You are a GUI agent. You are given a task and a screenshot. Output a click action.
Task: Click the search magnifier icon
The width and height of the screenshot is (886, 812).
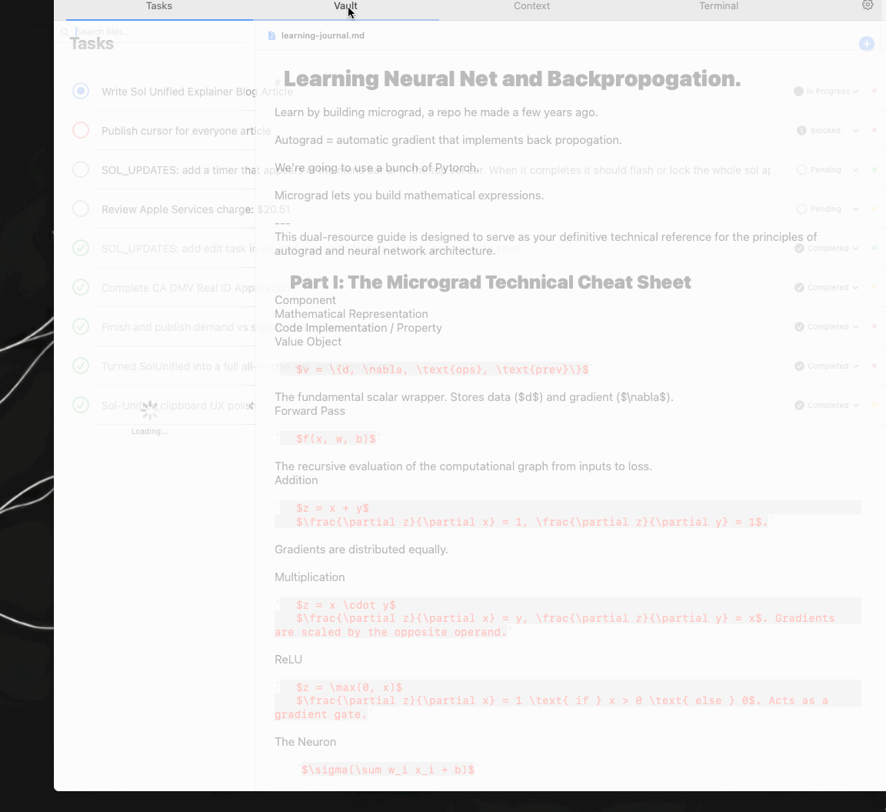coord(65,32)
